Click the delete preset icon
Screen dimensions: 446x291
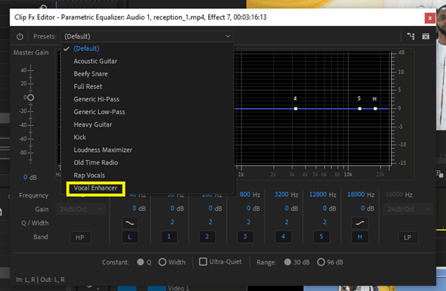(x=426, y=36)
